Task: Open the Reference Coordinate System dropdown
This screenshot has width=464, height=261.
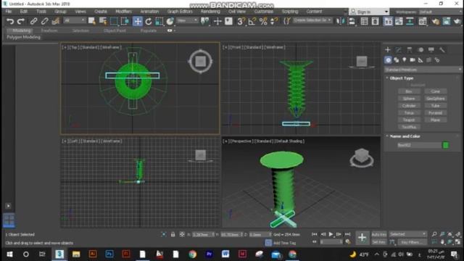Action: click(x=187, y=20)
